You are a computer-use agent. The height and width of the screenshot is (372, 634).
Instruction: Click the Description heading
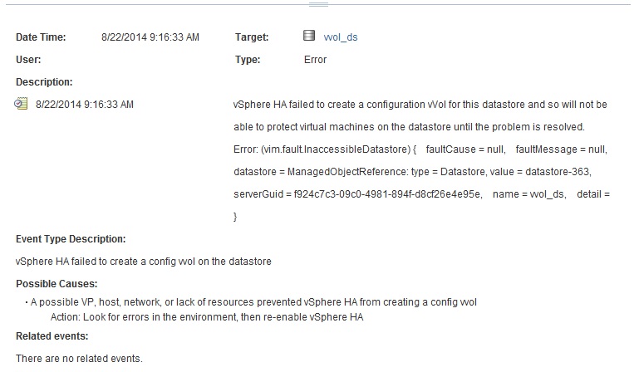coord(44,82)
